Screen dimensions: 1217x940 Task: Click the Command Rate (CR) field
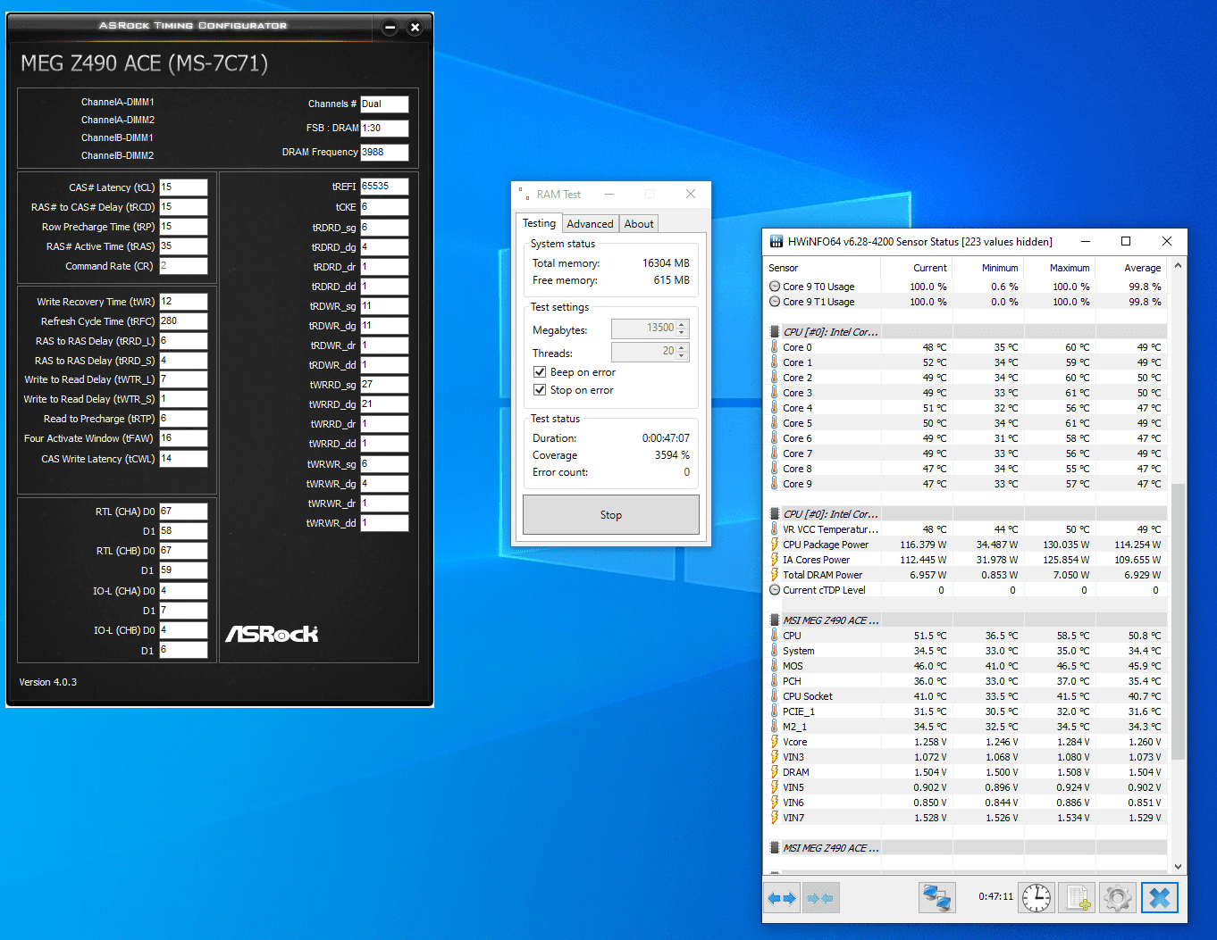click(183, 266)
